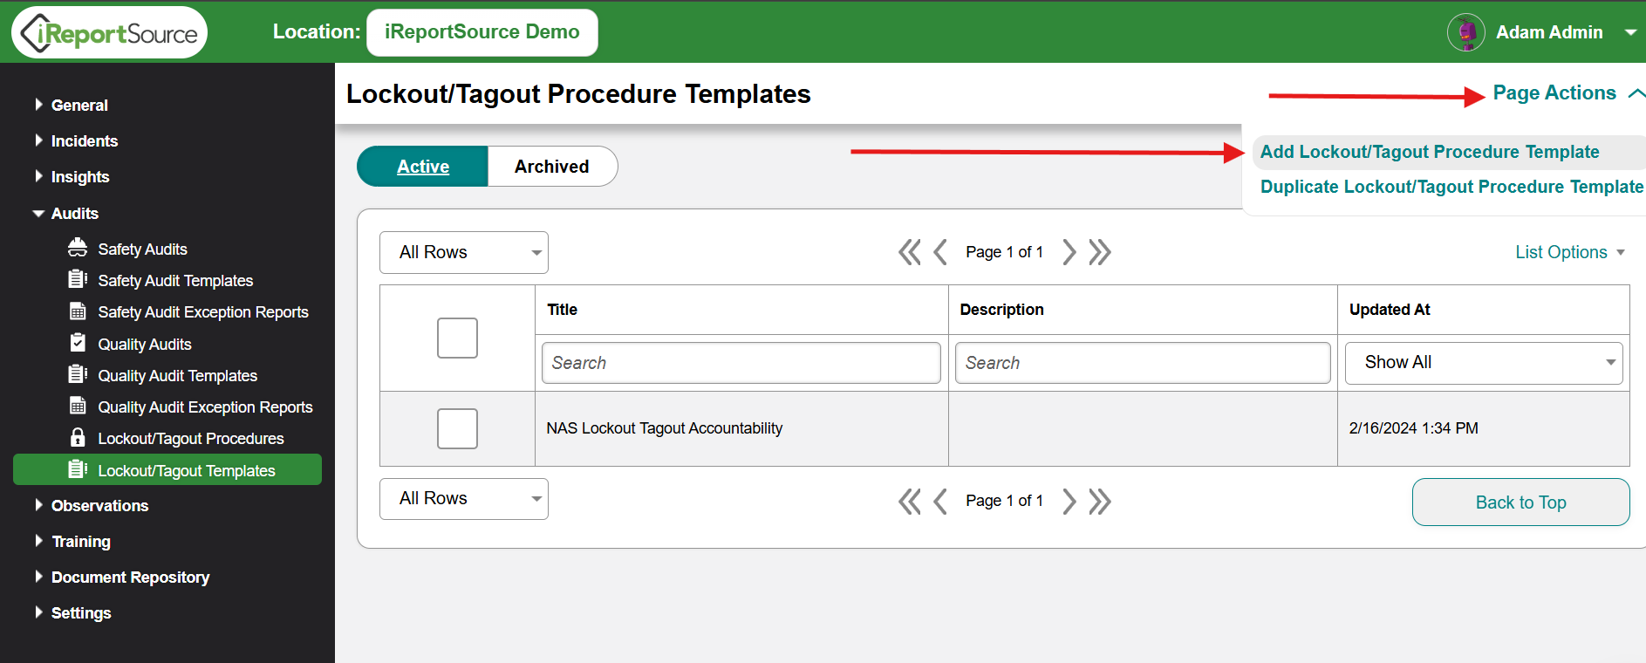The height and width of the screenshot is (663, 1646).
Task: Click the Quality Audits checkmark icon
Action: [x=78, y=342]
